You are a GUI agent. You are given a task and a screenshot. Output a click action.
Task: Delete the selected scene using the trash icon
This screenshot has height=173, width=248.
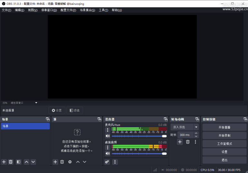click(x=11, y=162)
